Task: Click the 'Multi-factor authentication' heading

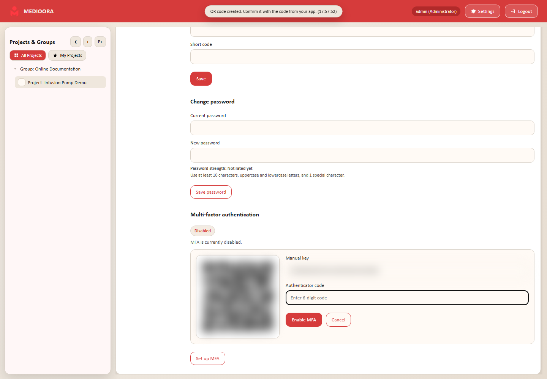Action: tap(224, 215)
